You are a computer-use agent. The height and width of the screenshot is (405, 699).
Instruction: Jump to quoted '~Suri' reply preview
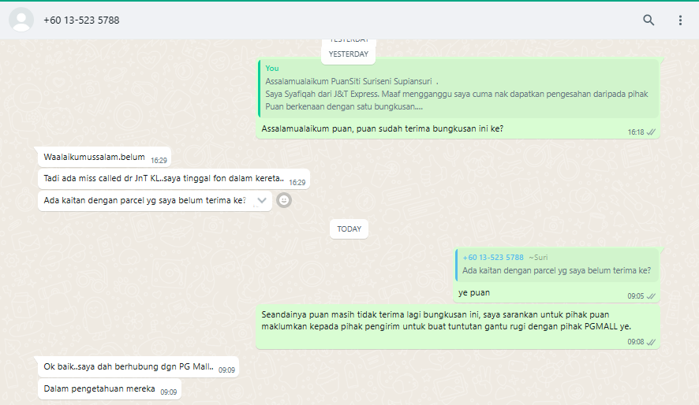[556, 264]
